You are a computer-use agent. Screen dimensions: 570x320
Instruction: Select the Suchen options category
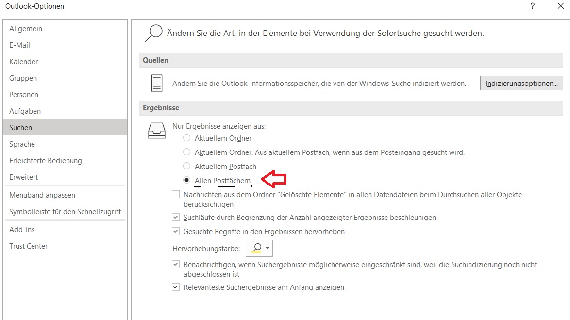tap(65, 128)
